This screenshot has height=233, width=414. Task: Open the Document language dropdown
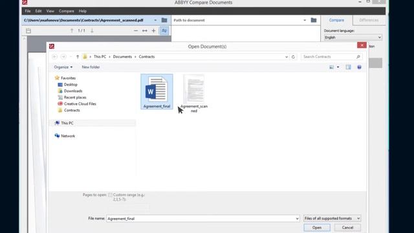pyautogui.click(x=353, y=38)
